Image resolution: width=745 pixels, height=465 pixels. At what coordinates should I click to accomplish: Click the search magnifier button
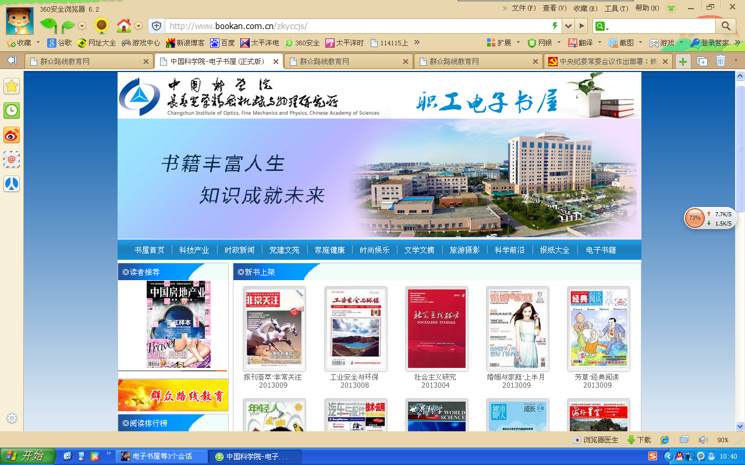(726, 26)
